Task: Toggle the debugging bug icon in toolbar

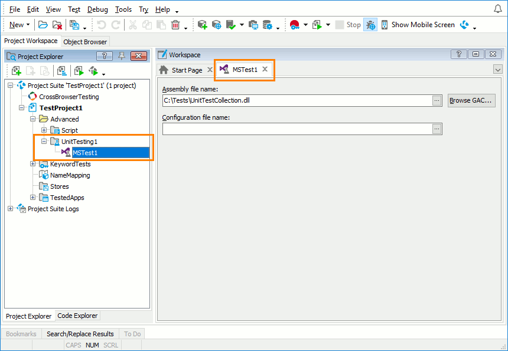Action: coord(370,25)
